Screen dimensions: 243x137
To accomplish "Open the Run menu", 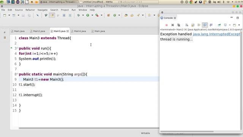I will click(x=74, y=10).
